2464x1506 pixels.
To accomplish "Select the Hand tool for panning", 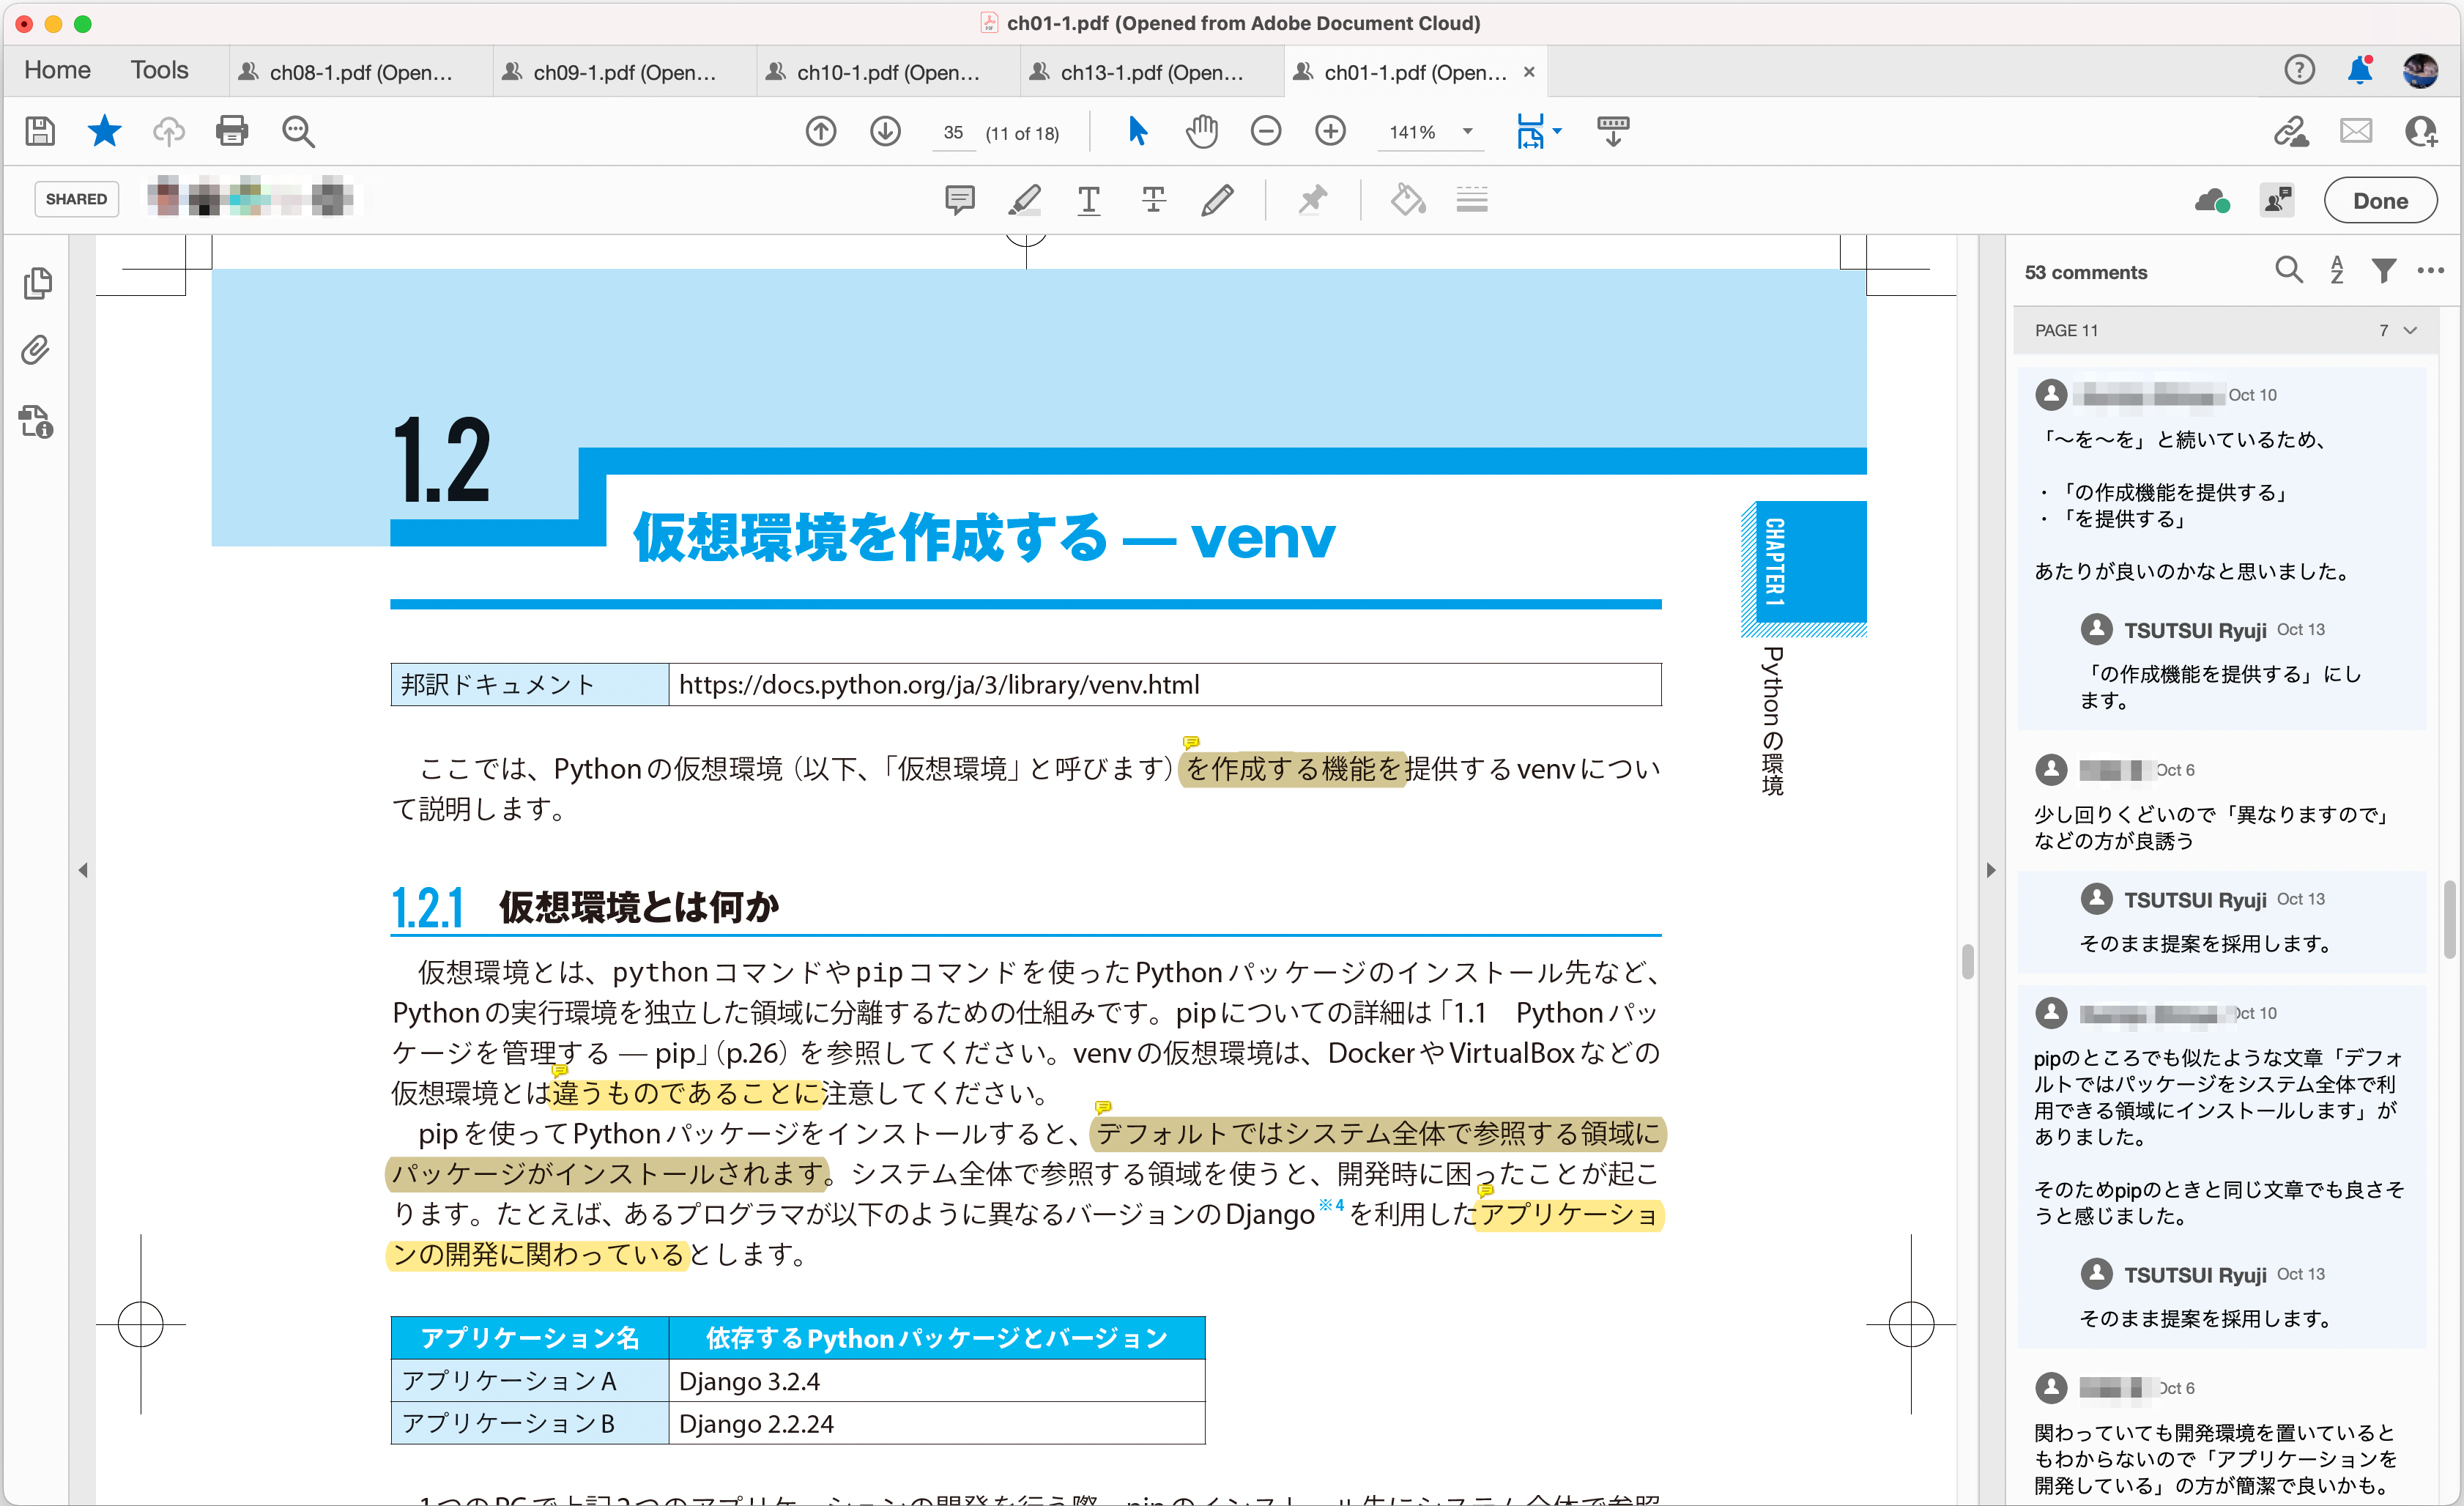I will [x=1201, y=131].
